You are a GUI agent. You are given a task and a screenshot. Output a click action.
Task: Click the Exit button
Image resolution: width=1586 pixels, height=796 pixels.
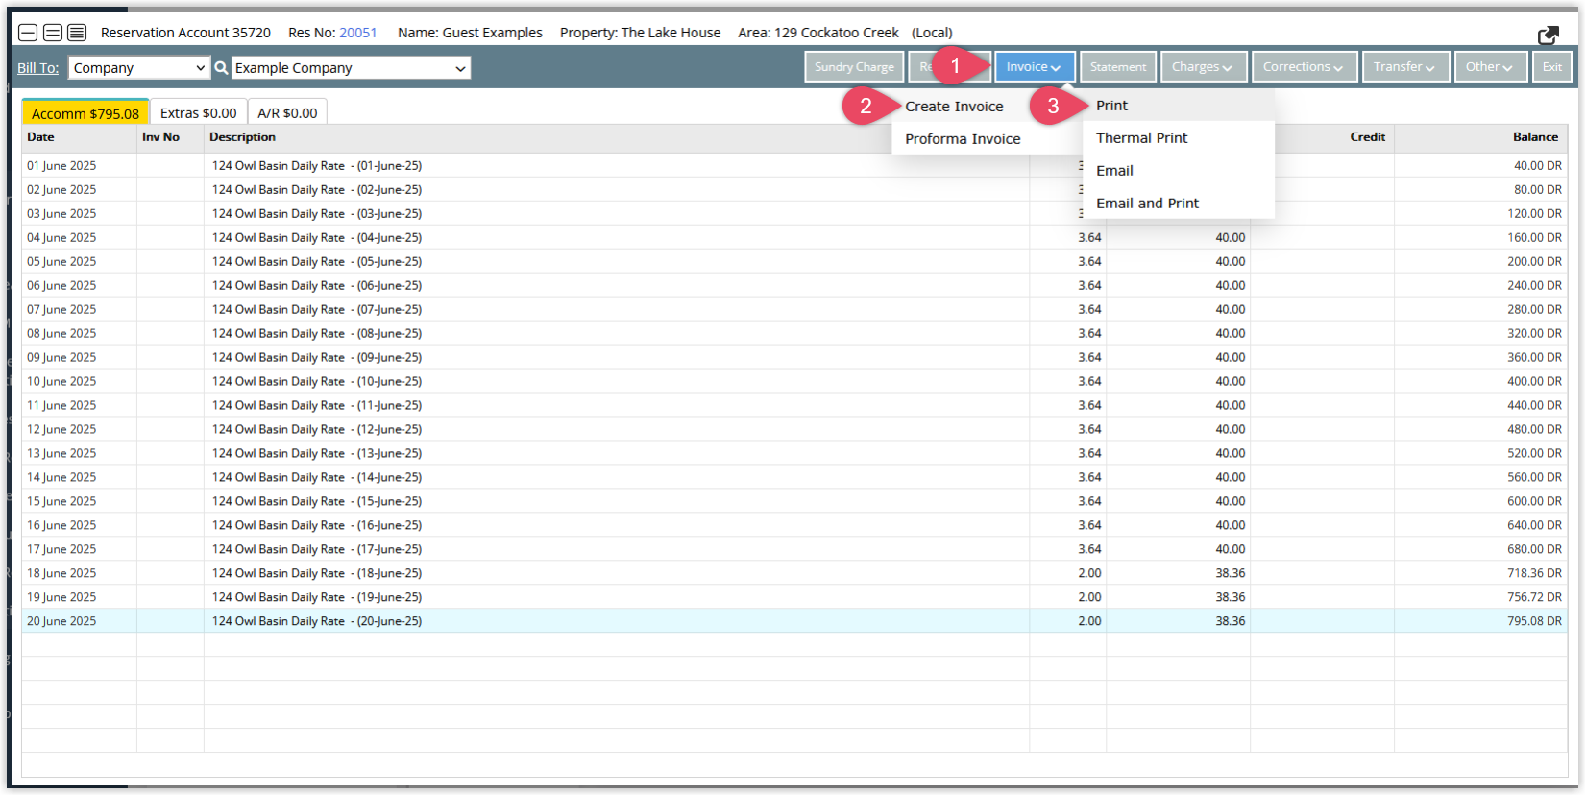coord(1552,67)
